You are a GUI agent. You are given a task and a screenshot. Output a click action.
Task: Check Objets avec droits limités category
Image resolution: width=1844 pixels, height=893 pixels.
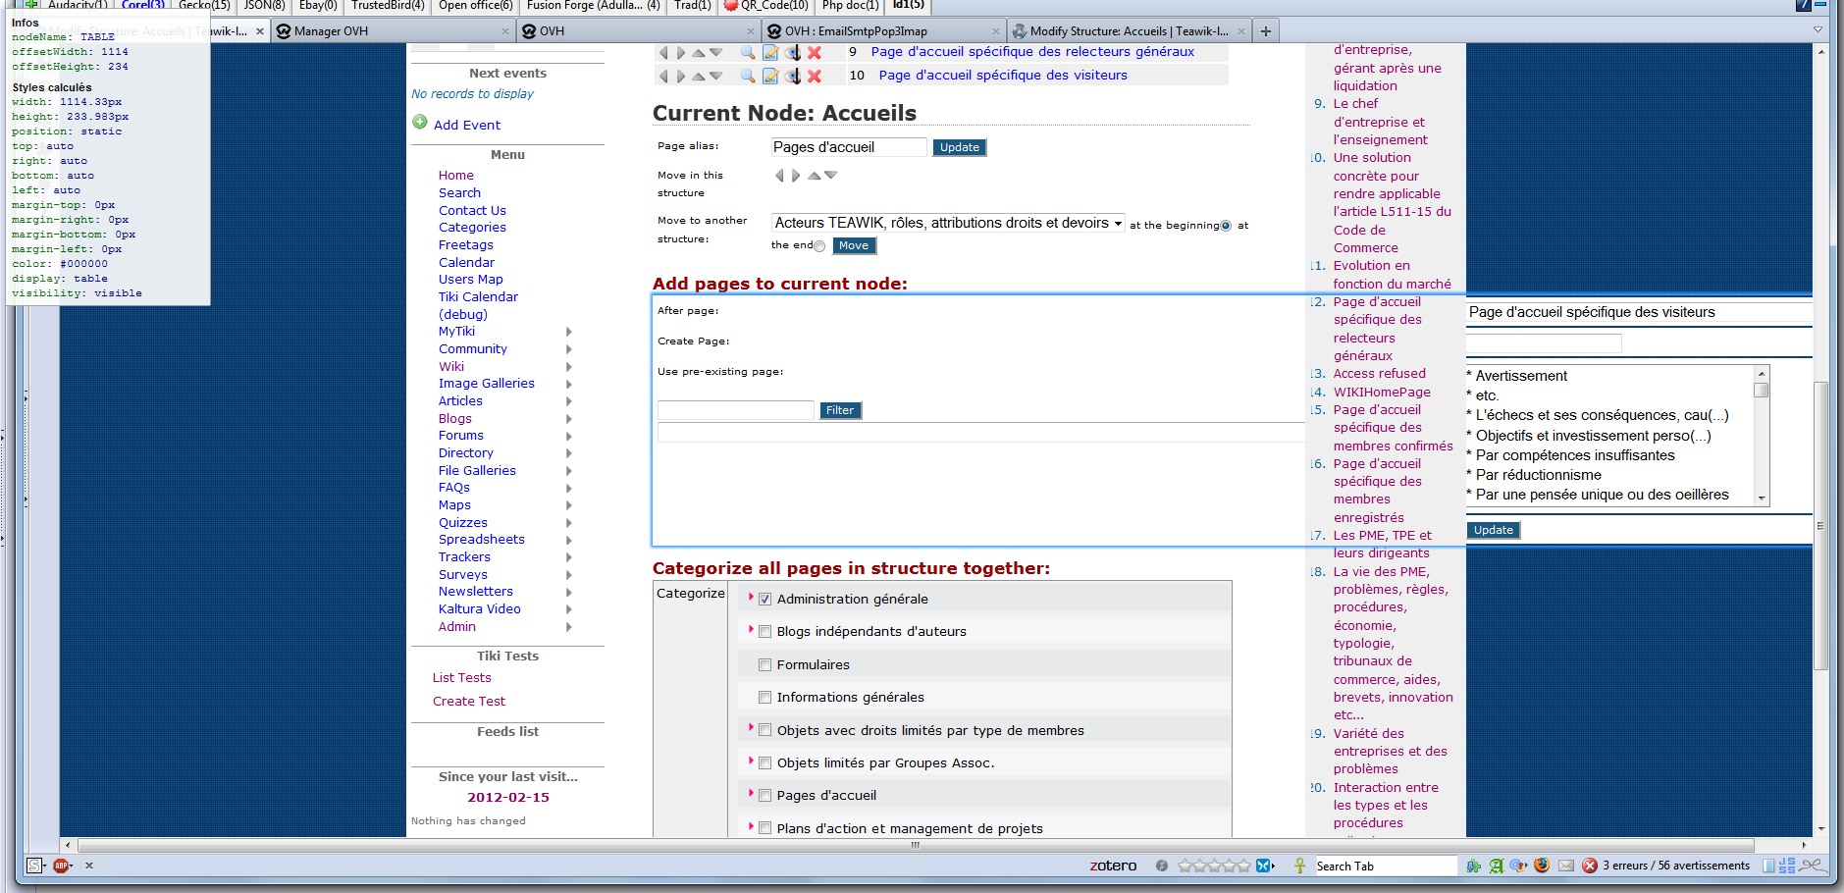(765, 730)
